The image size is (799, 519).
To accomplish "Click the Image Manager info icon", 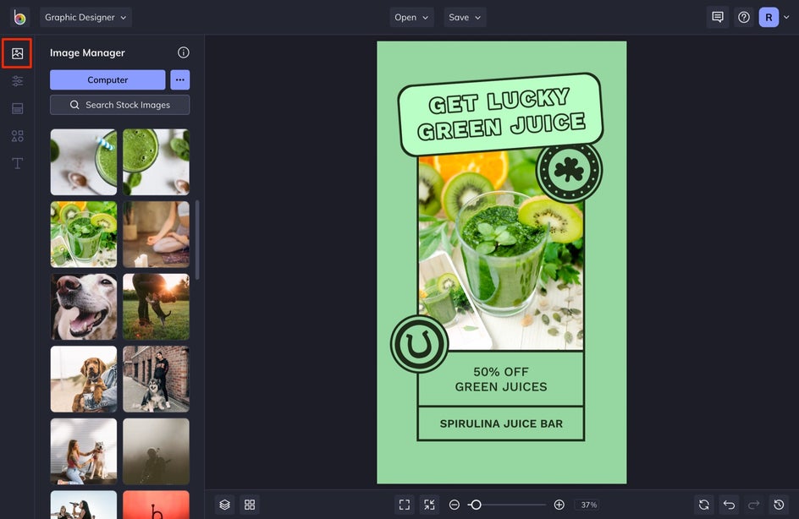I will tap(184, 52).
